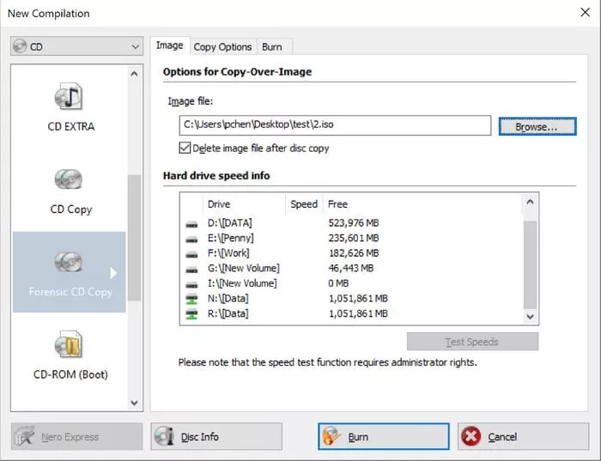The image size is (601, 461).
Task: Open the CD disc type dropdown
Action: click(x=76, y=46)
